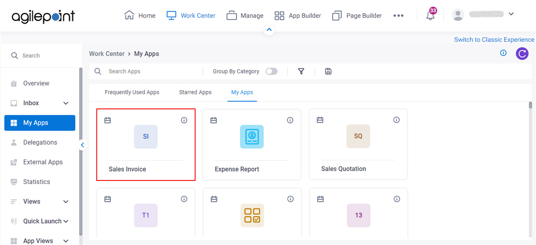Screen dimensions: 536x245
Task: Go to Home in top navigation
Action: pyautogui.click(x=140, y=15)
